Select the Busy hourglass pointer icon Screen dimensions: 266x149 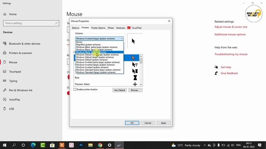[135, 78]
